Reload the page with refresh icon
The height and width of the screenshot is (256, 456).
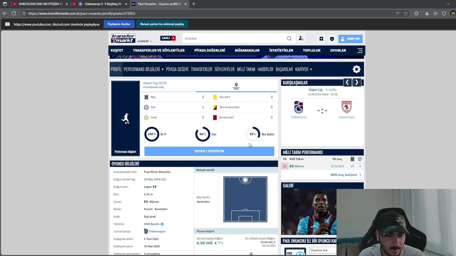[14, 14]
